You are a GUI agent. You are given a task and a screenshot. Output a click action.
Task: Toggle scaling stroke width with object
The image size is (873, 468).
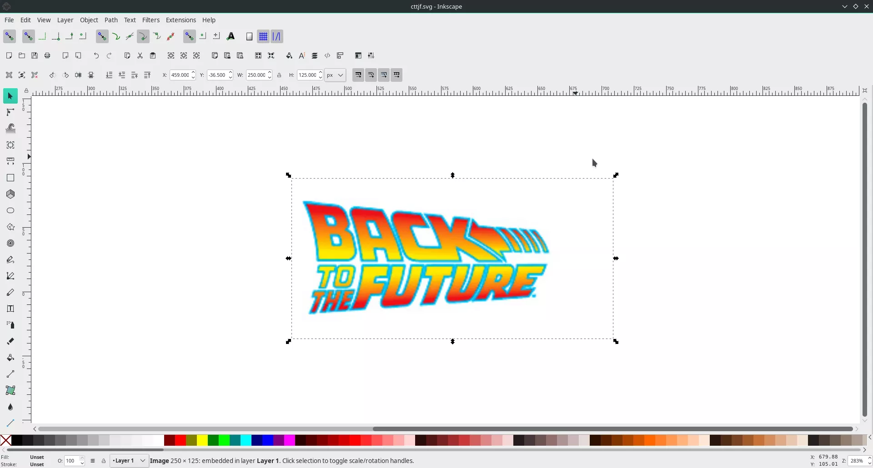[x=358, y=75]
